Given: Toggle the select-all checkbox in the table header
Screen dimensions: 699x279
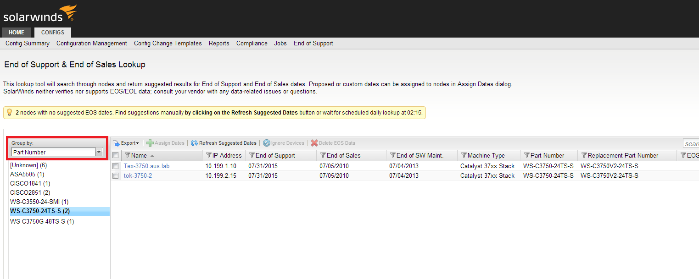Looking at the screenshot, I should pyautogui.click(x=116, y=155).
